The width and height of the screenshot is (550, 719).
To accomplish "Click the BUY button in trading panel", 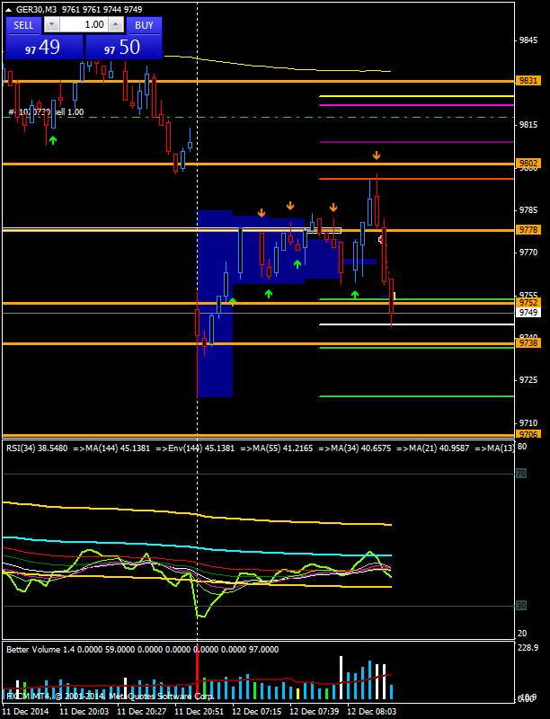I will point(144,25).
